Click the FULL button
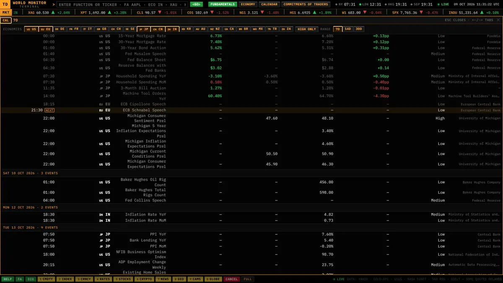503x283 pixels. point(248,279)
